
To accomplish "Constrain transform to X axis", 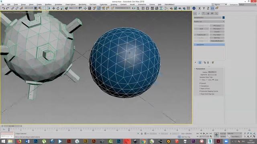I will pyautogui.click(x=200, y=8).
